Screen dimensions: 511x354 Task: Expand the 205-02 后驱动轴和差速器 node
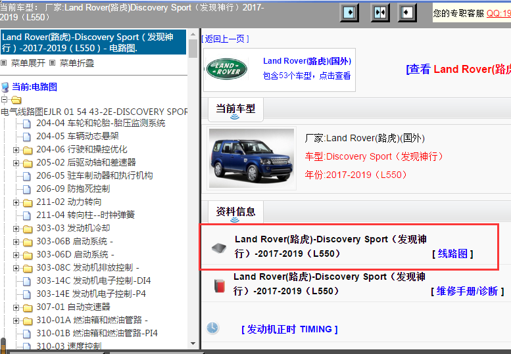pos(16,163)
